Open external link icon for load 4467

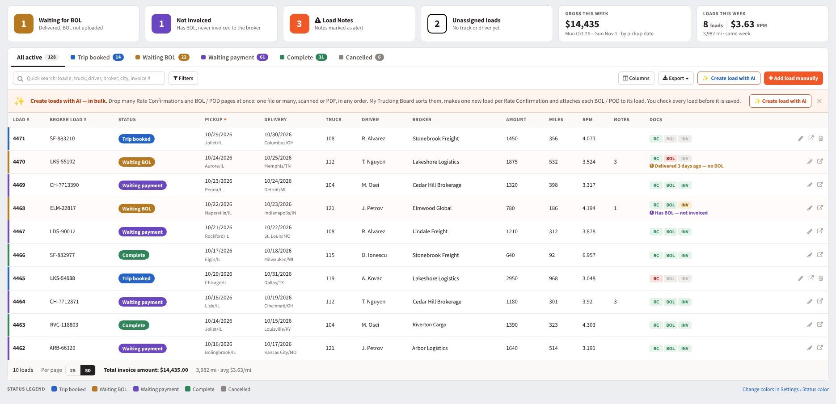tap(820, 231)
